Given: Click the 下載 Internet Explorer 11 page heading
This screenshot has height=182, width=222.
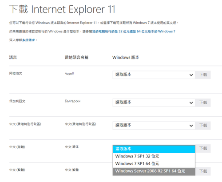Looking at the screenshot, I should (62, 9).
